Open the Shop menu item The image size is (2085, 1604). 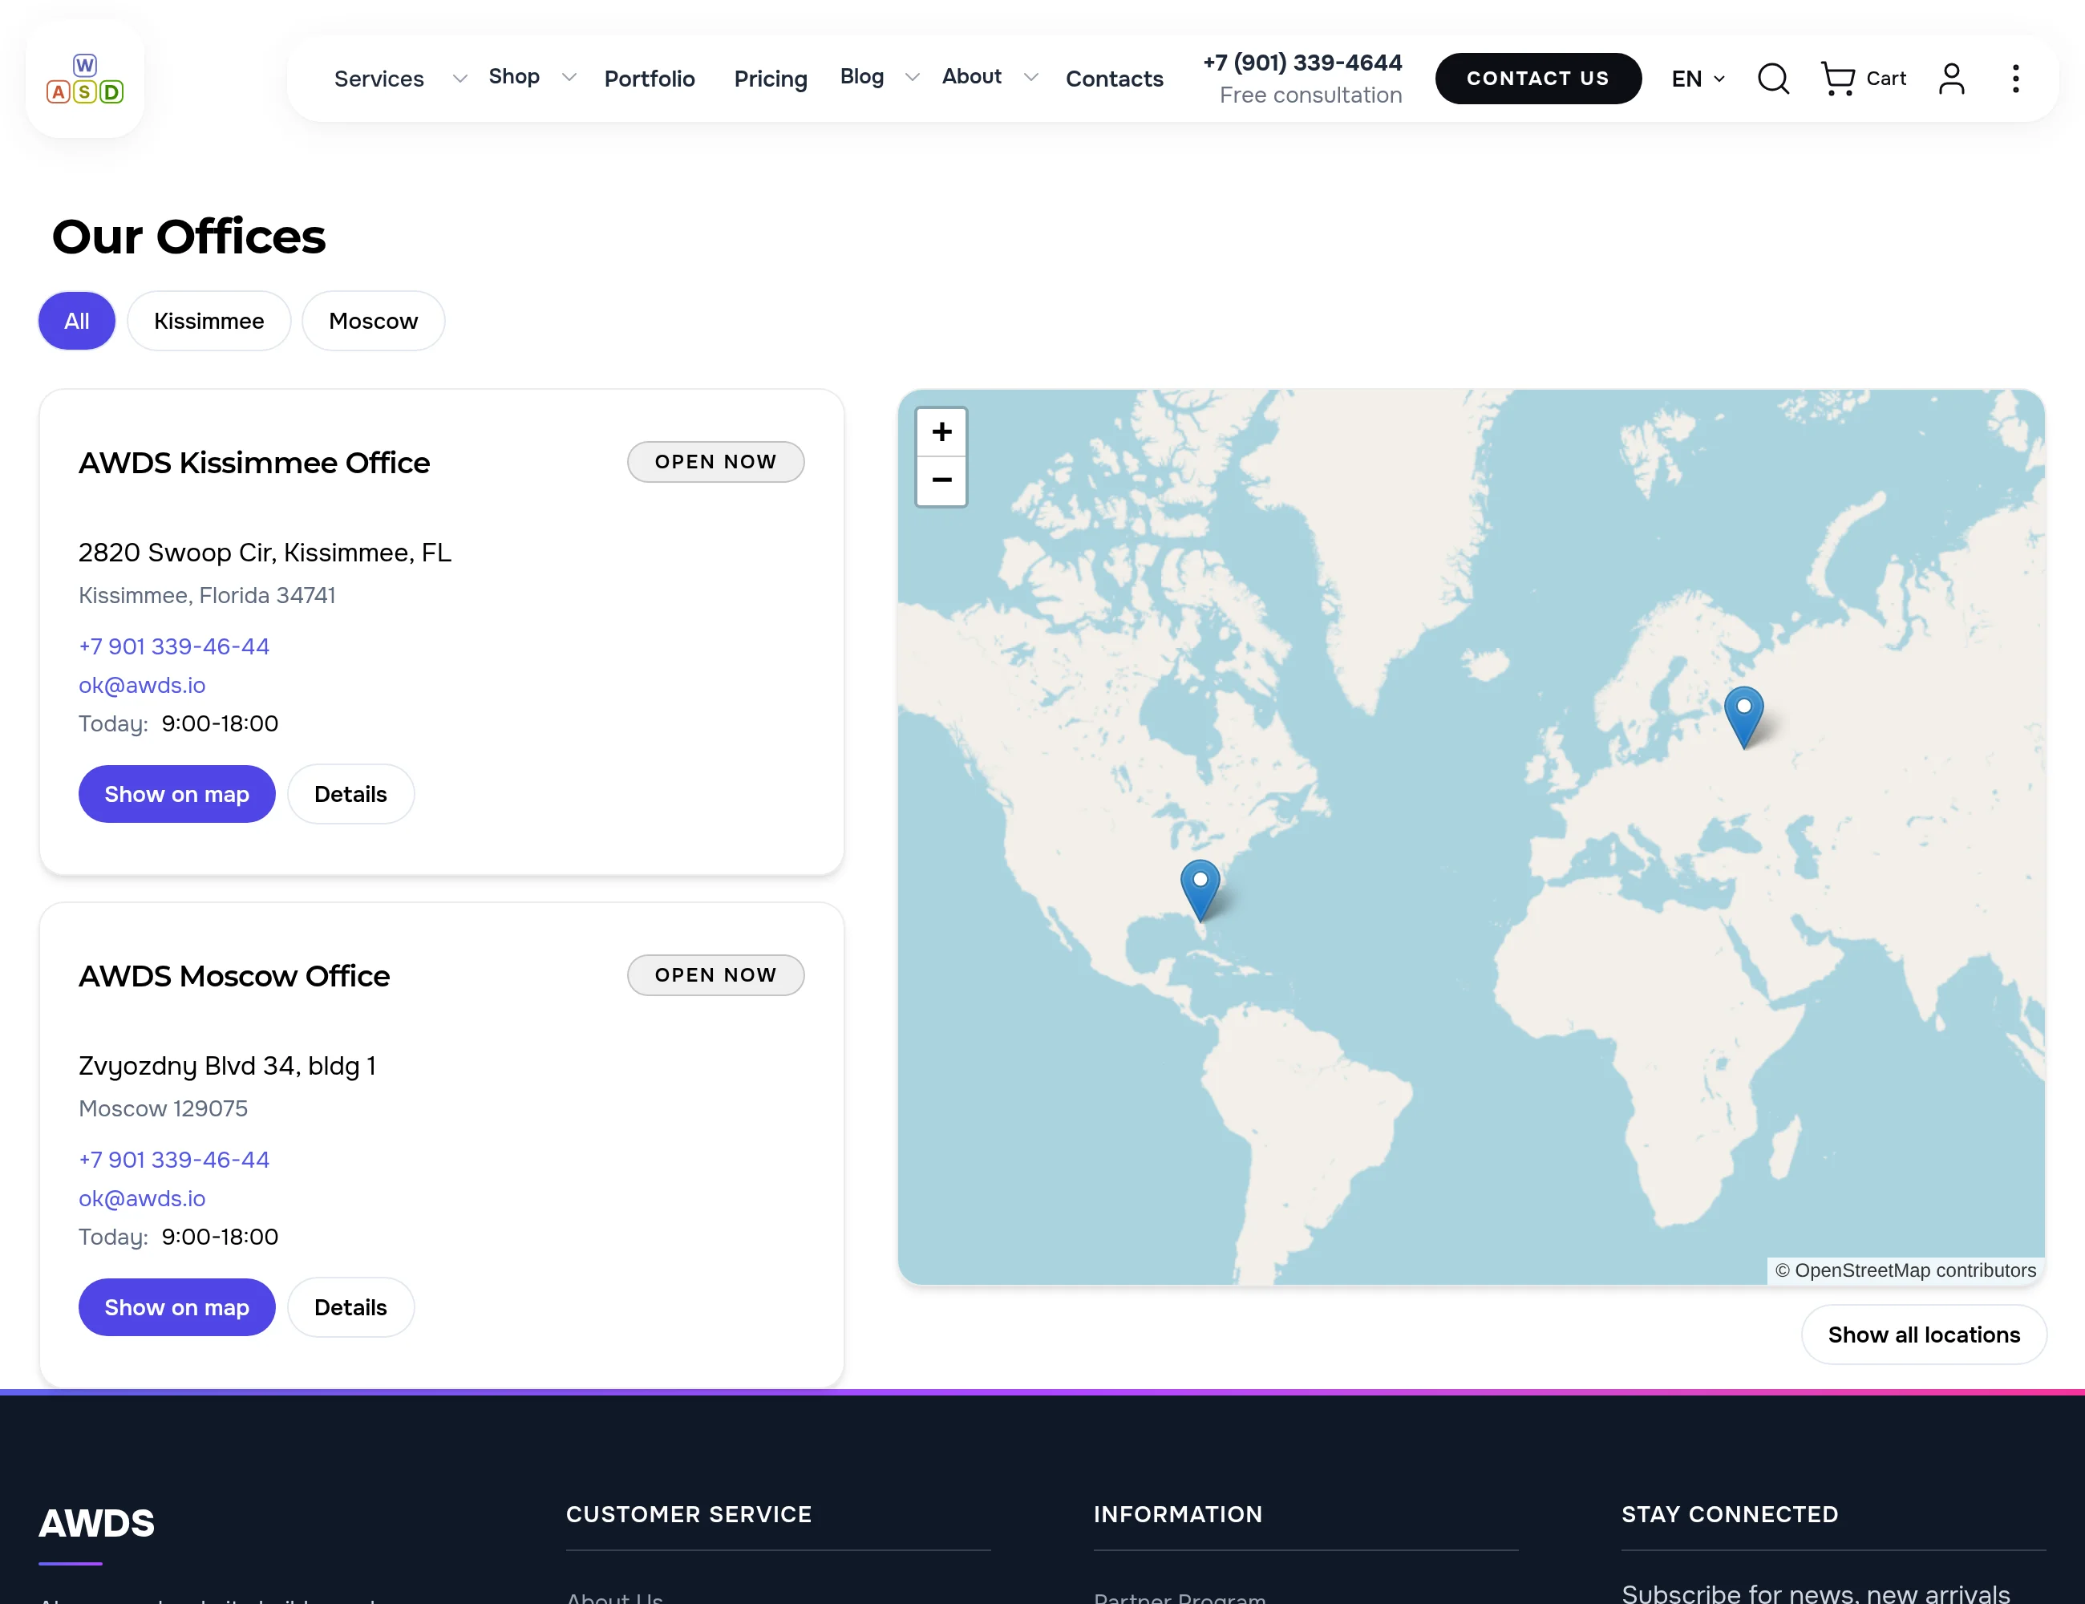pos(513,76)
